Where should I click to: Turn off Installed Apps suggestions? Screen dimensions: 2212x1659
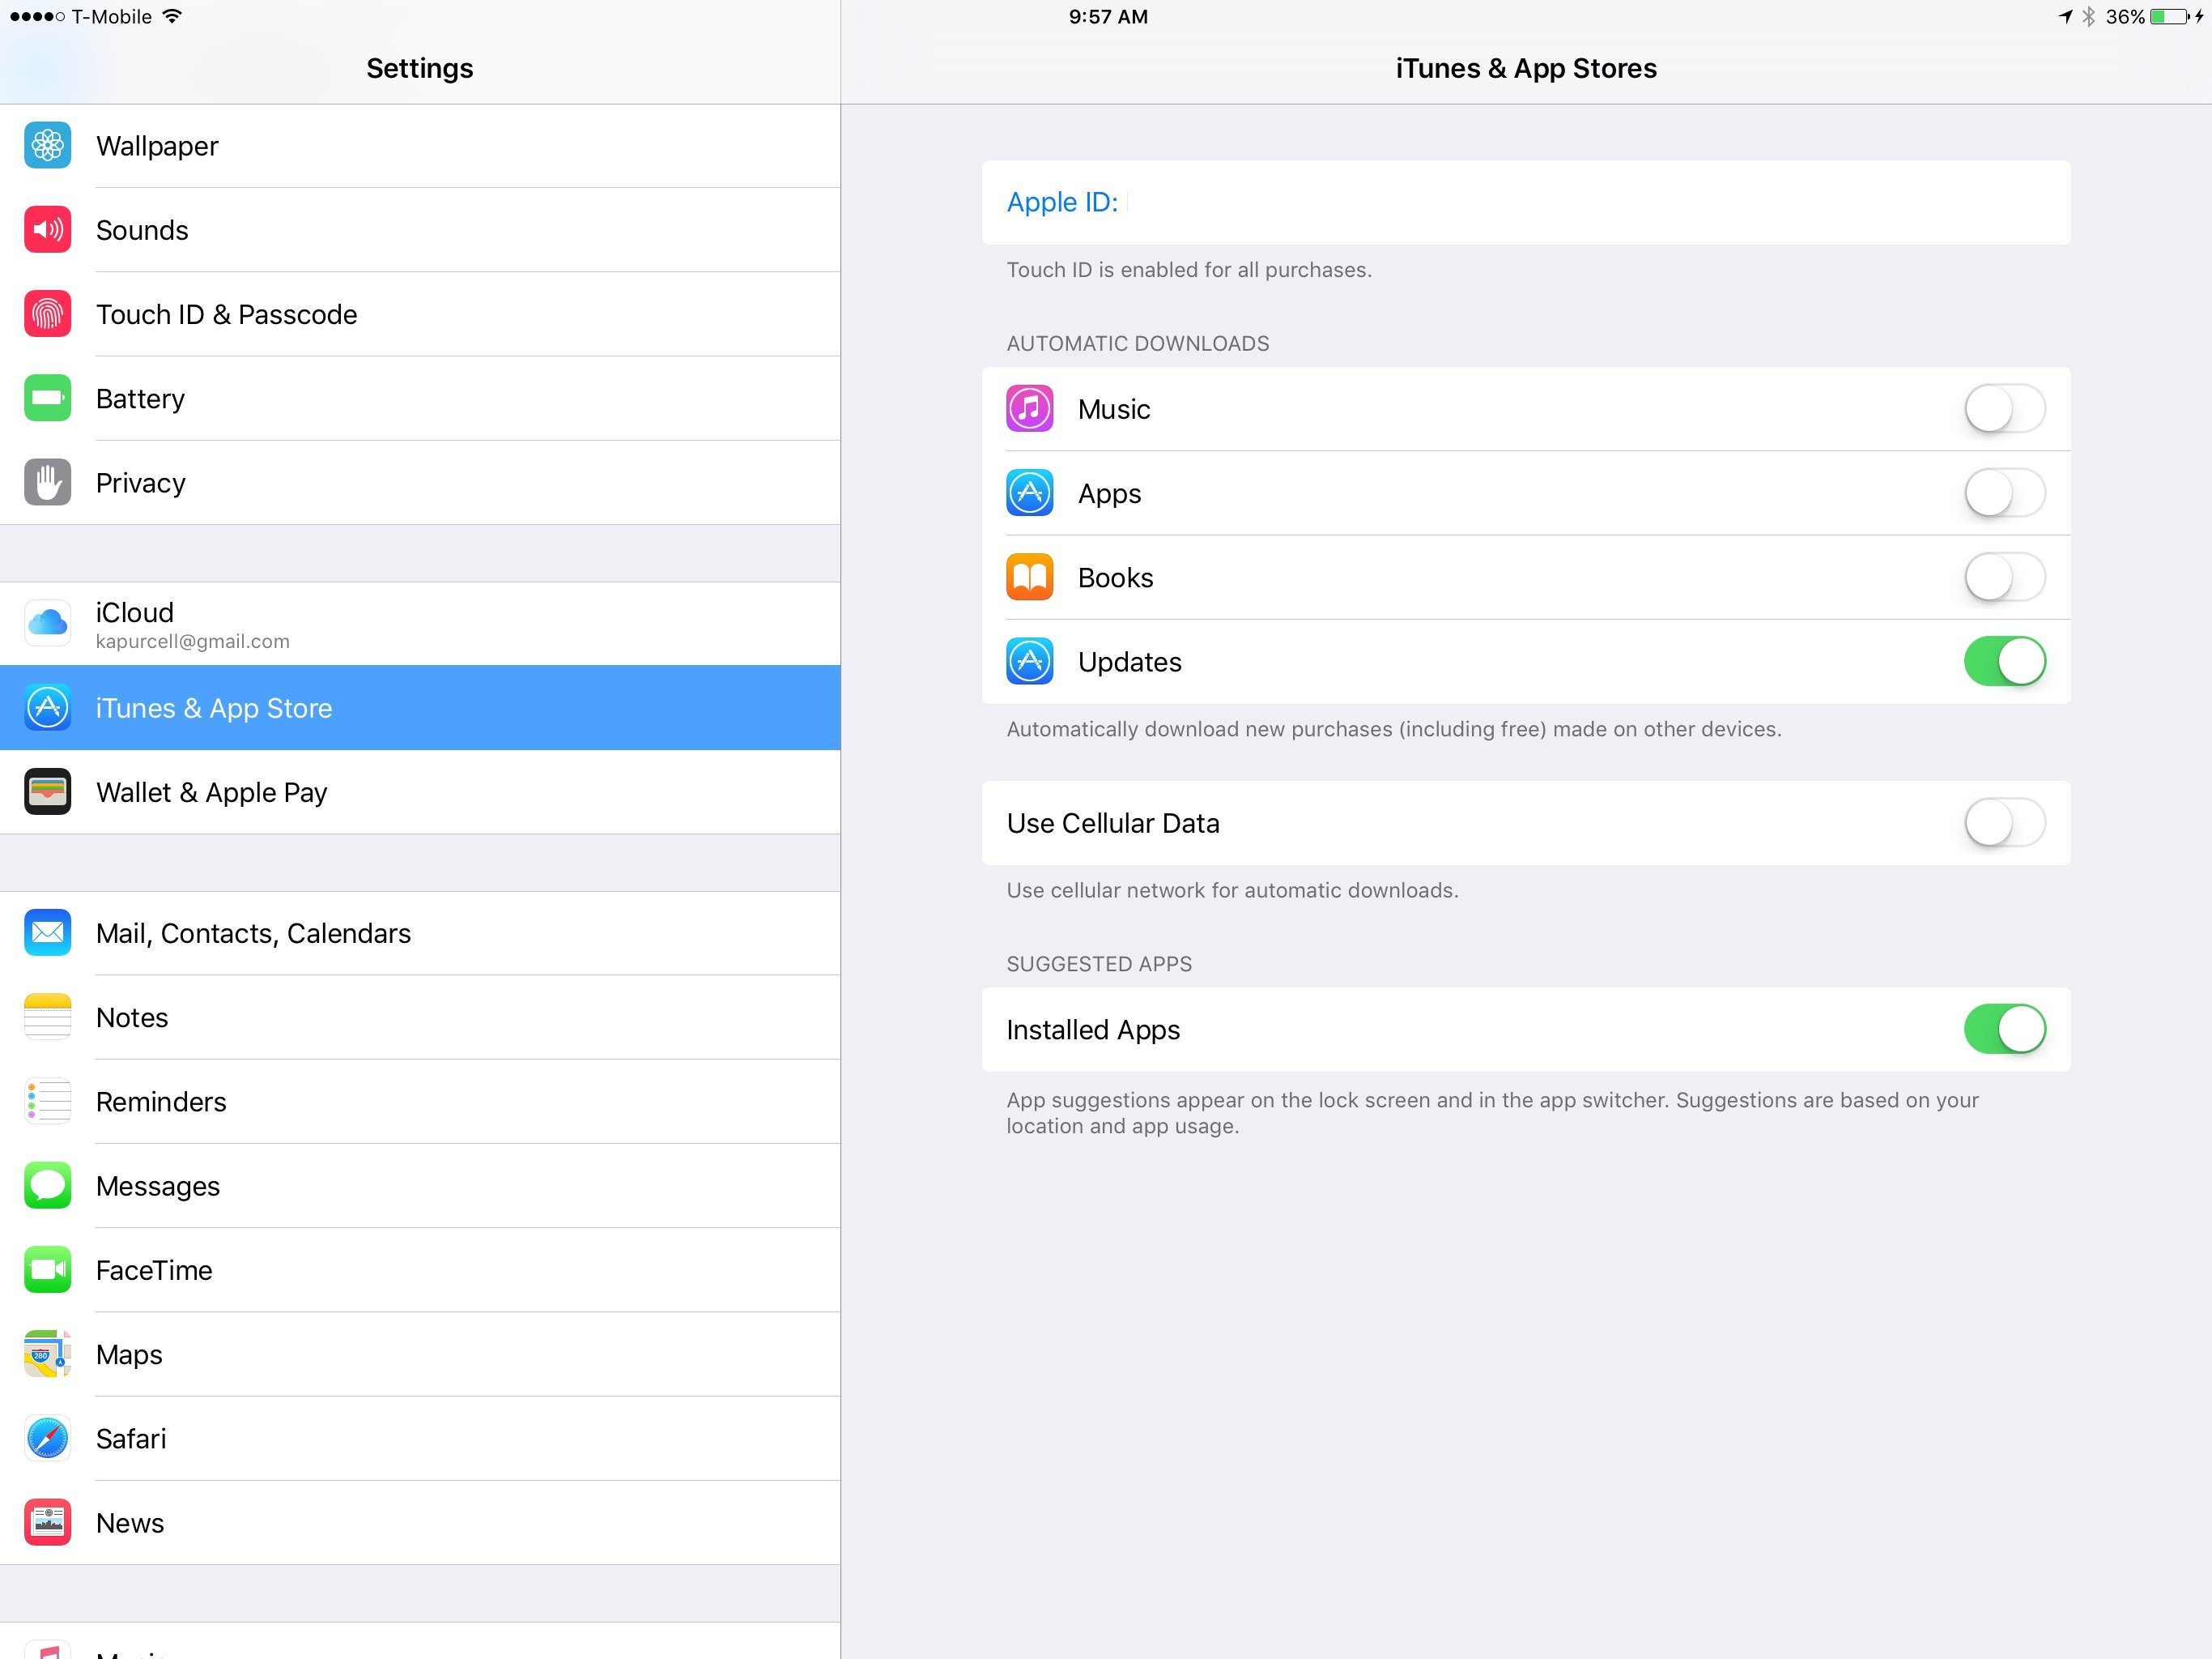coord(2004,1029)
